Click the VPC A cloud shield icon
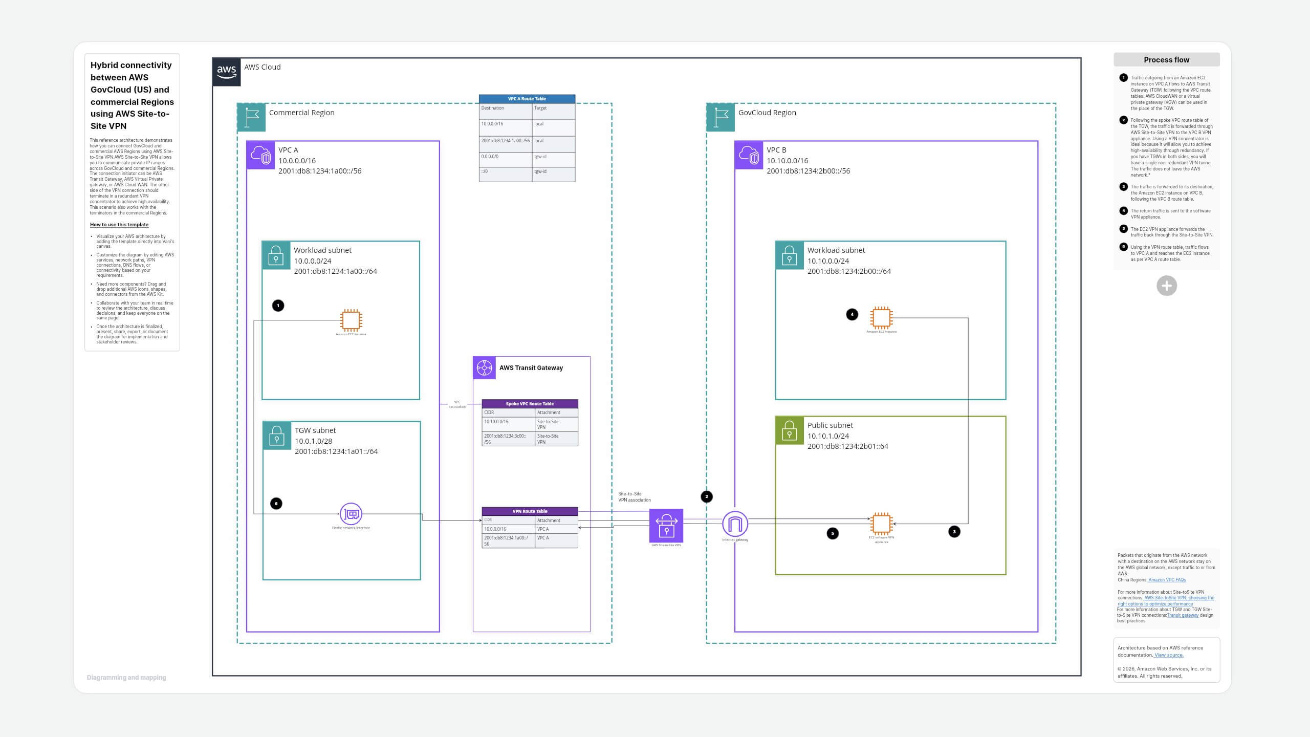This screenshot has width=1310, height=737. pos(260,155)
